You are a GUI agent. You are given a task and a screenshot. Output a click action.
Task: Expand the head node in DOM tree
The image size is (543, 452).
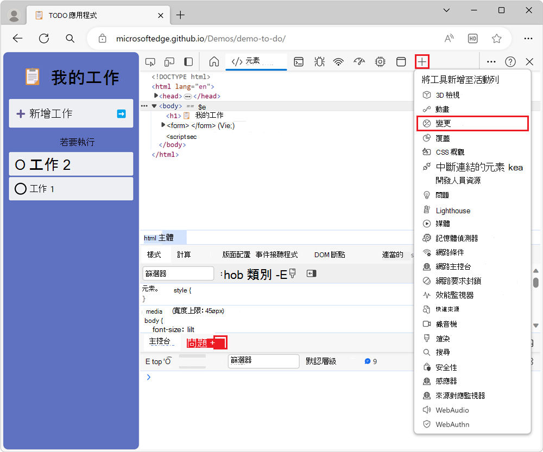(x=156, y=96)
